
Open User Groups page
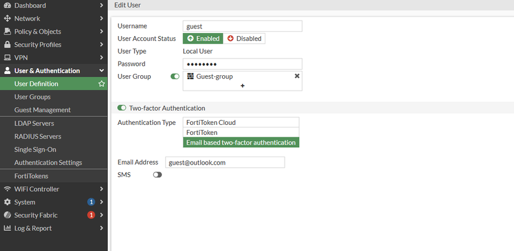click(54, 97)
